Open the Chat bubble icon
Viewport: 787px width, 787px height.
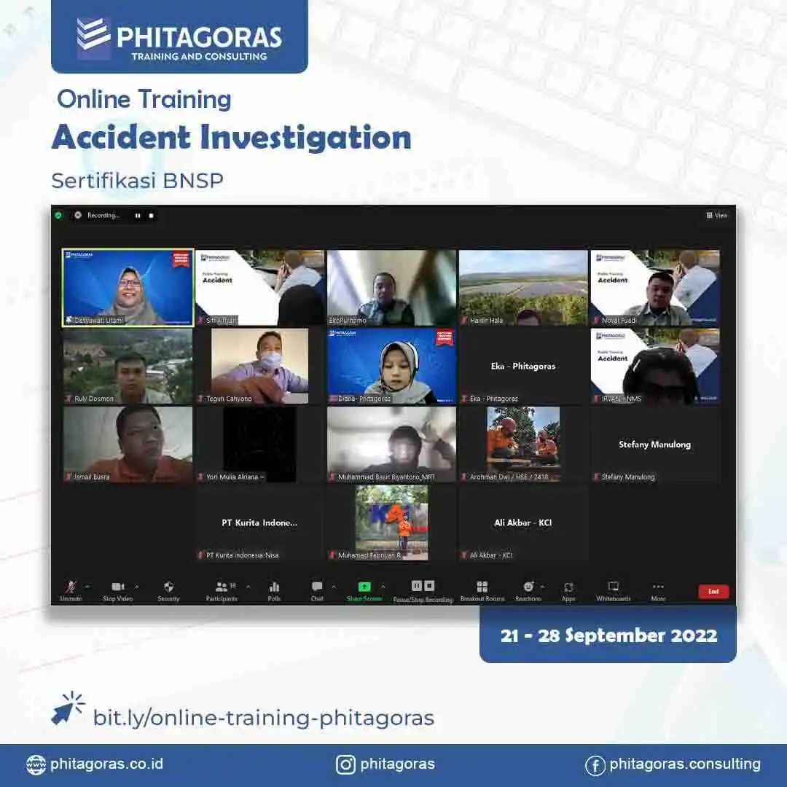pos(317,586)
